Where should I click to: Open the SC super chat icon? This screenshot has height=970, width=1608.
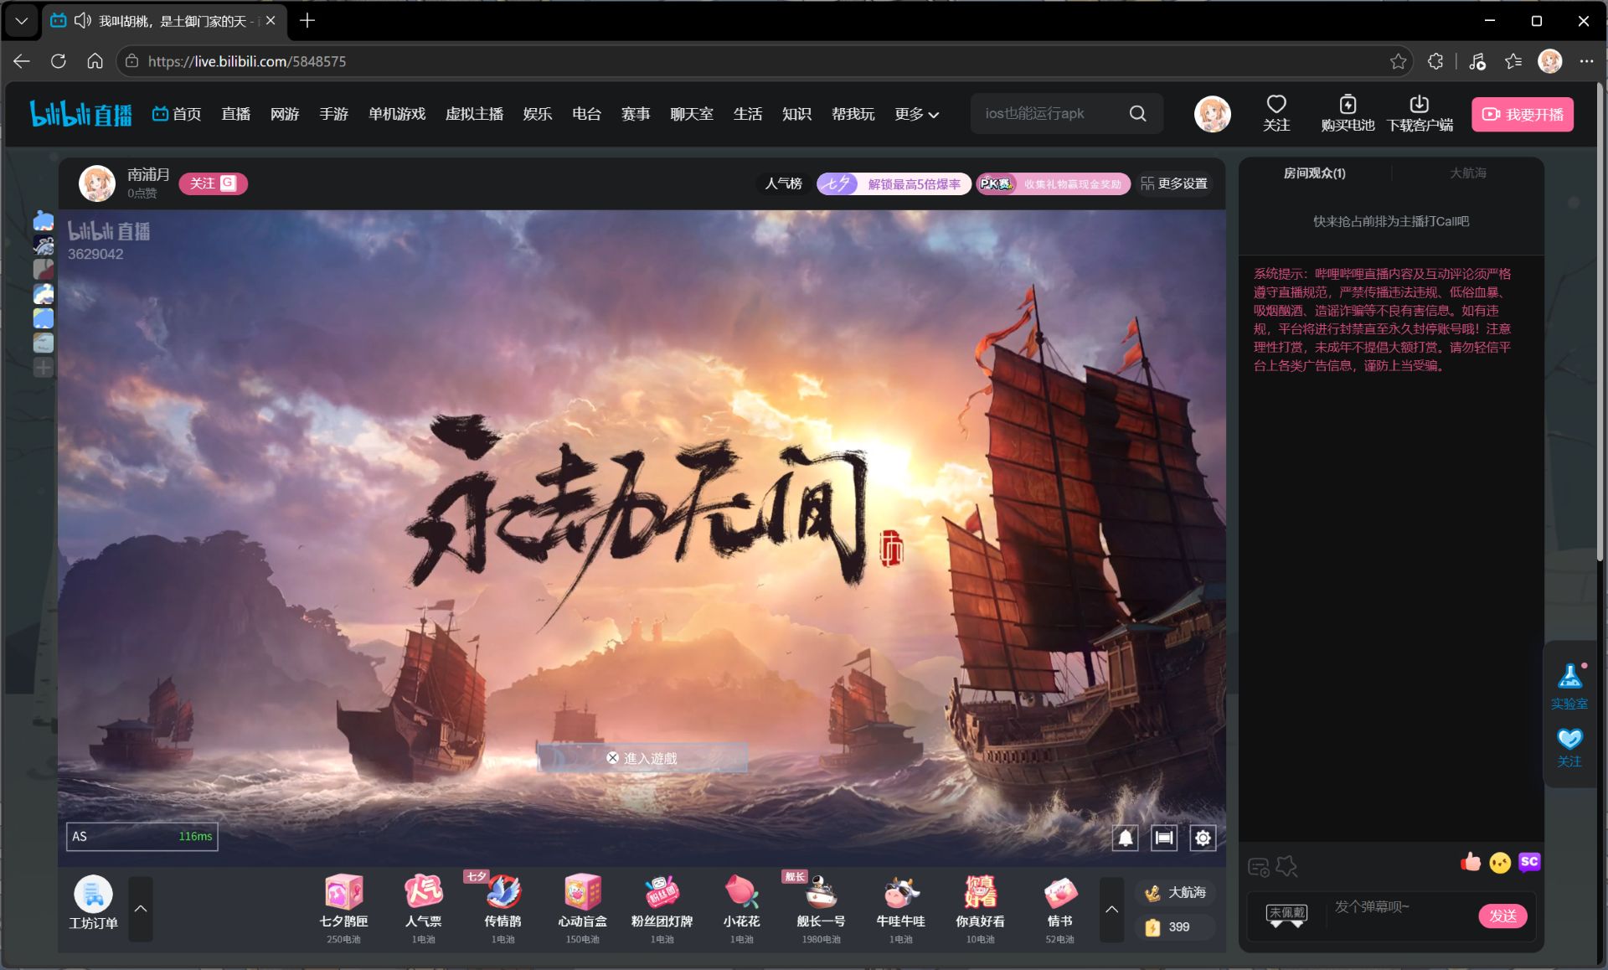[x=1529, y=862]
